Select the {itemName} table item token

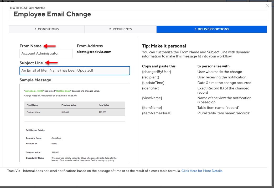(x=152, y=108)
